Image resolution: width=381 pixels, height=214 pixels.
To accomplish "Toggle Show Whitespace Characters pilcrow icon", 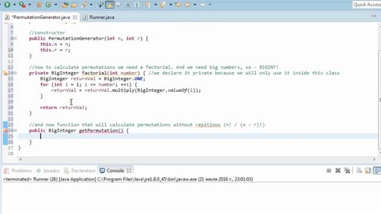I will click(137, 5).
